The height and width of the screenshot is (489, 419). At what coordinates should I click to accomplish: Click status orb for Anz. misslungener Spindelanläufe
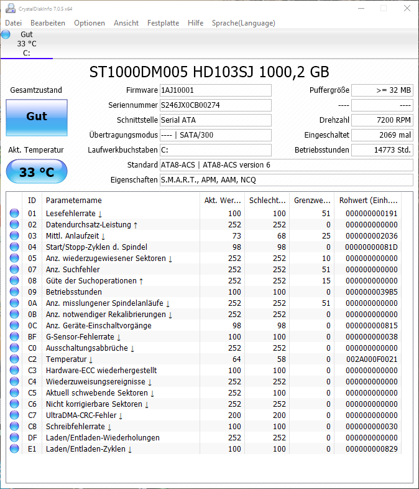coord(14,303)
